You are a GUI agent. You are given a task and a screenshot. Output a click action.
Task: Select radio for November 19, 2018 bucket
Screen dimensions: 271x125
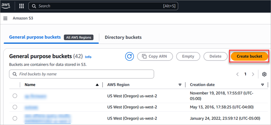[15, 96]
